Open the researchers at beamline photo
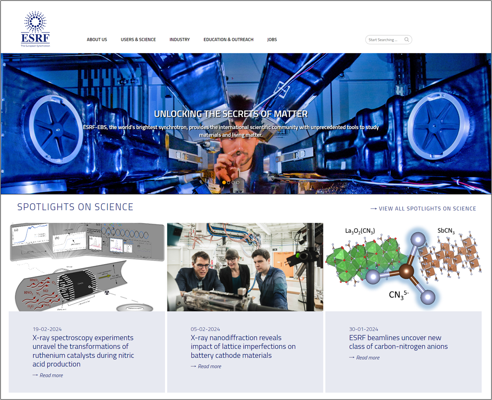Viewport: 492px width, 400px height. tap(245, 267)
